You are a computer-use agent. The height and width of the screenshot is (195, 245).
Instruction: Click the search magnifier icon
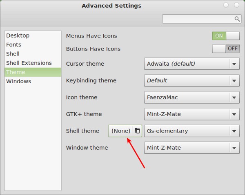[x=237, y=19]
